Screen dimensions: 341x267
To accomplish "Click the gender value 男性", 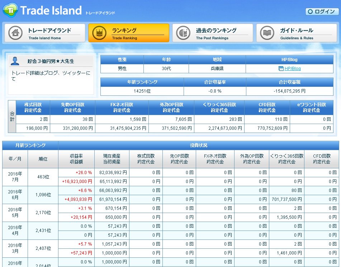I will click(x=122, y=69).
